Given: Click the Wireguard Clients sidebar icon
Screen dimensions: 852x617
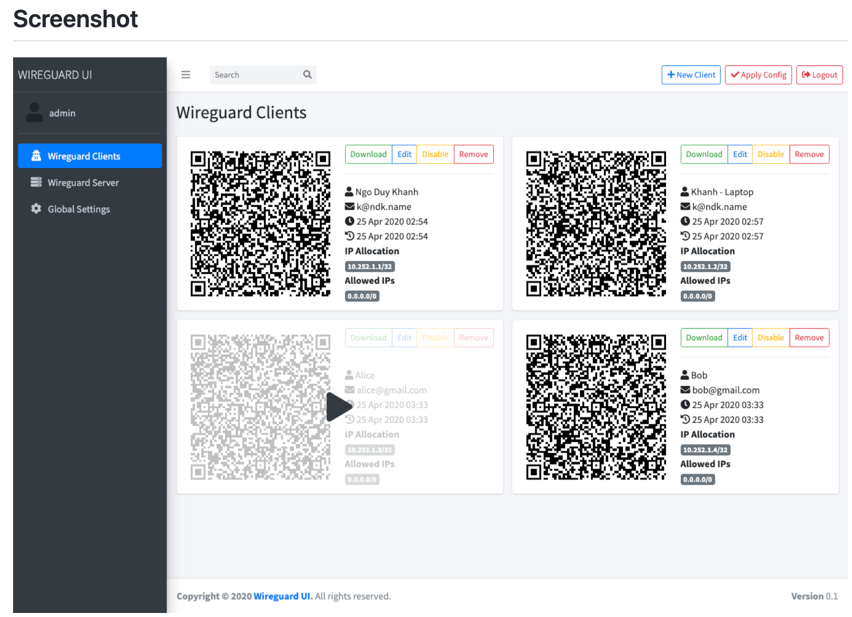Looking at the screenshot, I should pos(36,156).
